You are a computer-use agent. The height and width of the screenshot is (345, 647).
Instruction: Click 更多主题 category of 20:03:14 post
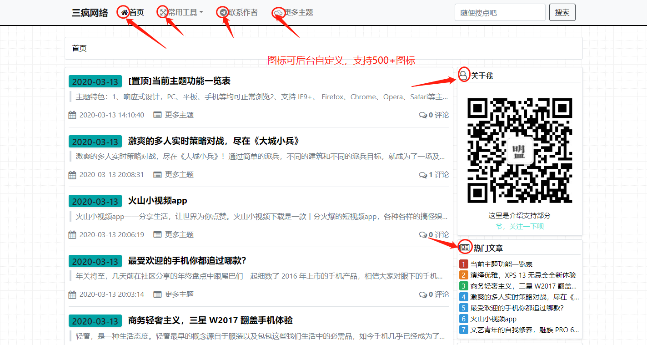coord(179,294)
